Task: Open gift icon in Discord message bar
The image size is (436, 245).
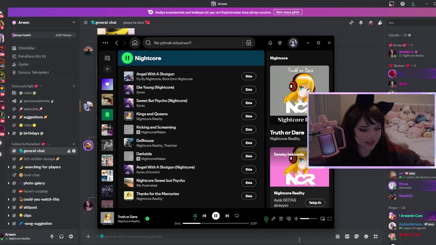Action: coord(338,236)
